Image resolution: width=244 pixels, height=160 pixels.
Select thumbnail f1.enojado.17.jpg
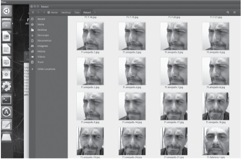pos(174,106)
